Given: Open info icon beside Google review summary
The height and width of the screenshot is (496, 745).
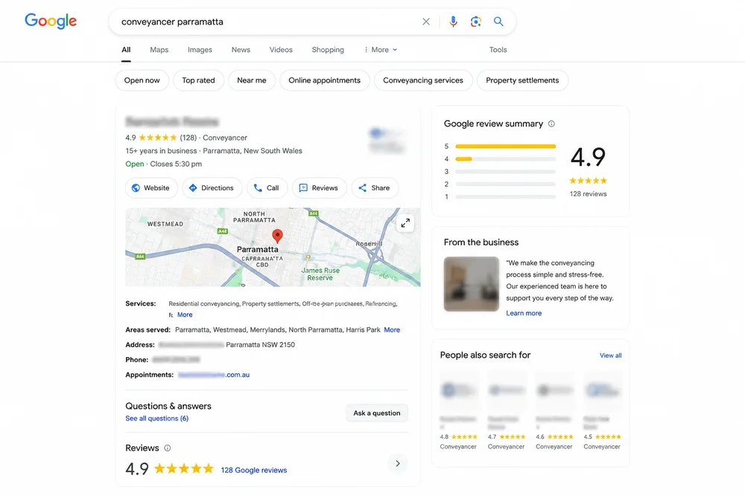Looking at the screenshot, I should tap(551, 123).
